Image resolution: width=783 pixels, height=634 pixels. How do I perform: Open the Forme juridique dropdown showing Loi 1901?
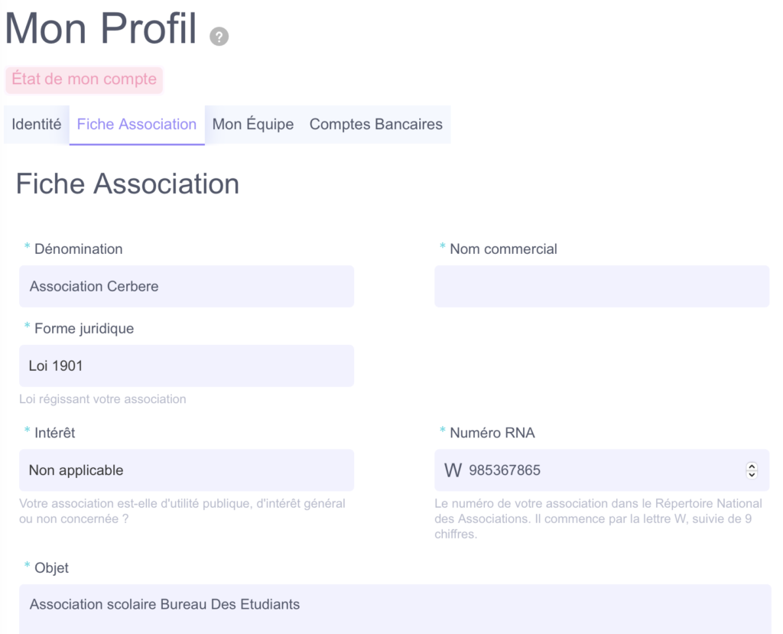(187, 366)
